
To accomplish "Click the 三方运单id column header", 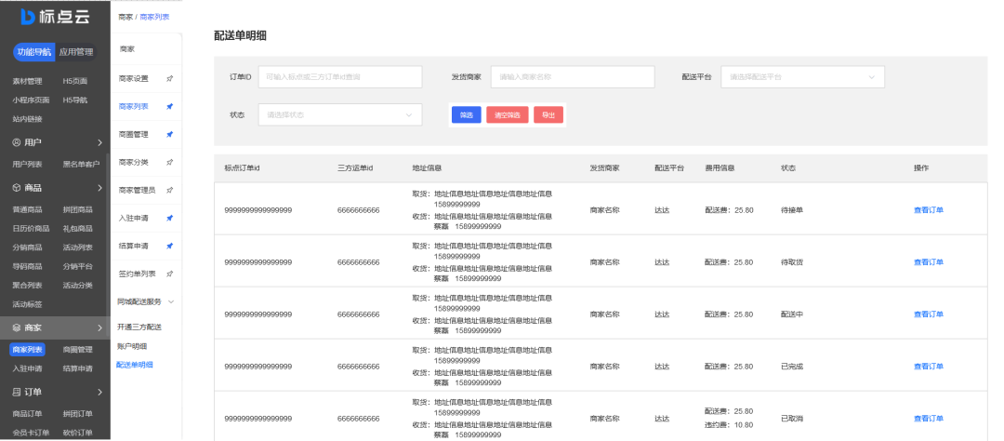I will coord(355,168).
